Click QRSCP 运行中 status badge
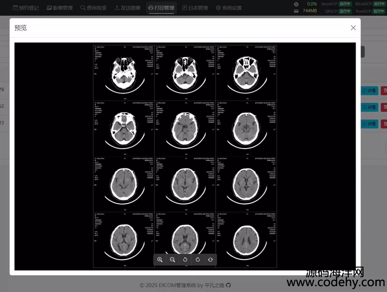The image size is (387, 292). coord(345,11)
